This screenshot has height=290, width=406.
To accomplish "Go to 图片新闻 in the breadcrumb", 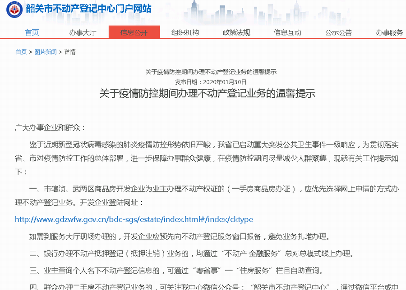I will pos(46,52).
